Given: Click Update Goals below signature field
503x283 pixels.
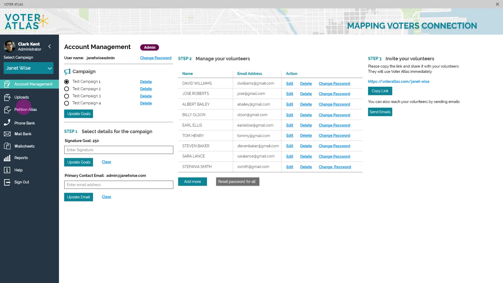Looking at the screenshot, I should coord(79,162).
